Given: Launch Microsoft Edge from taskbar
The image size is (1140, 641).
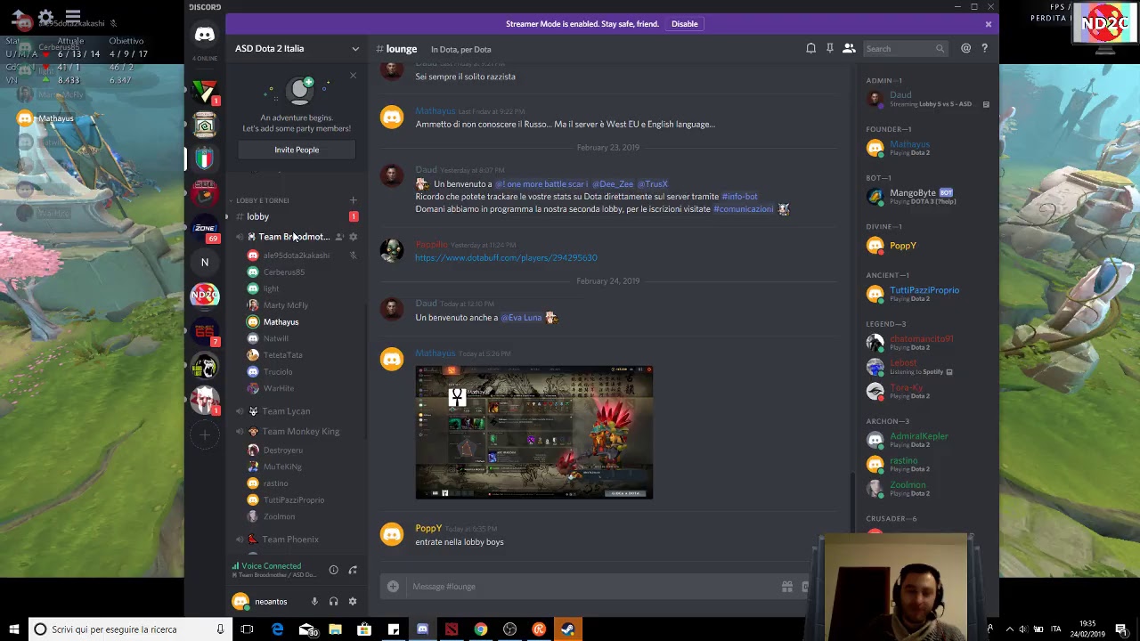Looking at the screenshot, I should point(277,629).
